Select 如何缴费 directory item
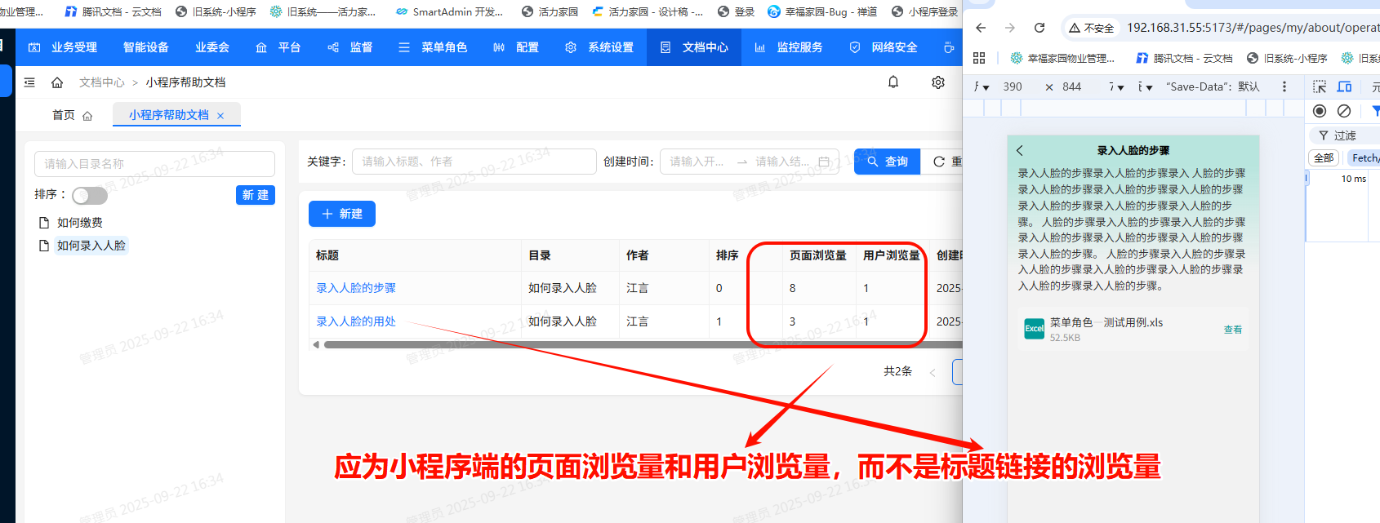Viewport: 1380px width, 523px height. (80, 223)
